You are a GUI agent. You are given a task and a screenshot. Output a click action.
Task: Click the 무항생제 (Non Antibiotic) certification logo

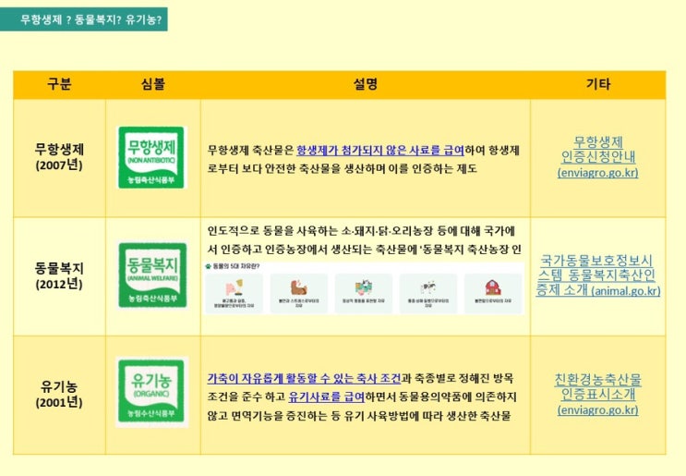[x=151, y=158]
